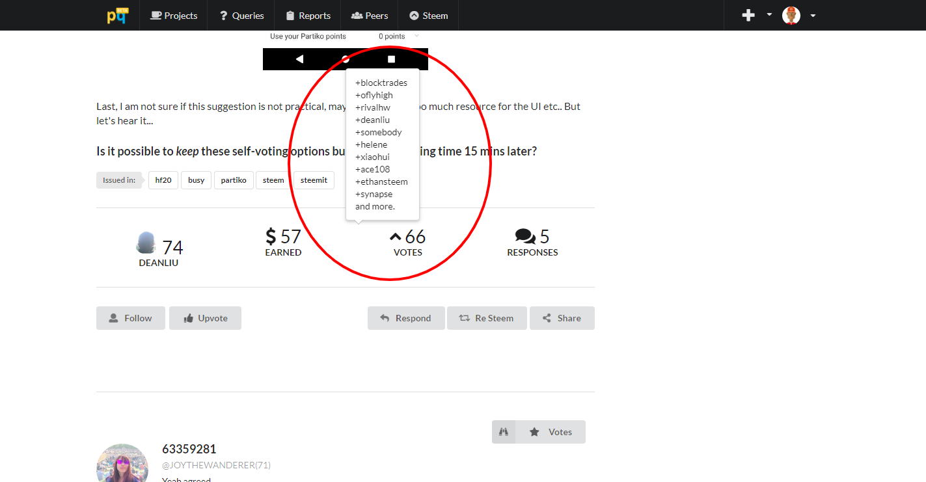Open the DEANLIU author name link
This screenshot has height=482, width=926.
(x=159, y=263)
